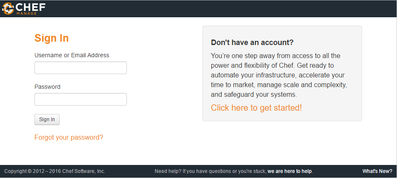Screen dimensions: 397x178
Task: Open the we are here to help link
Action: 290,171
